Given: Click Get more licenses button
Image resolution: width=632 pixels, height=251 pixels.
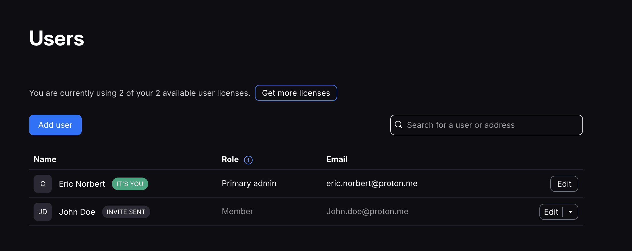Looking at the screenshot, I should pos(296,93).
